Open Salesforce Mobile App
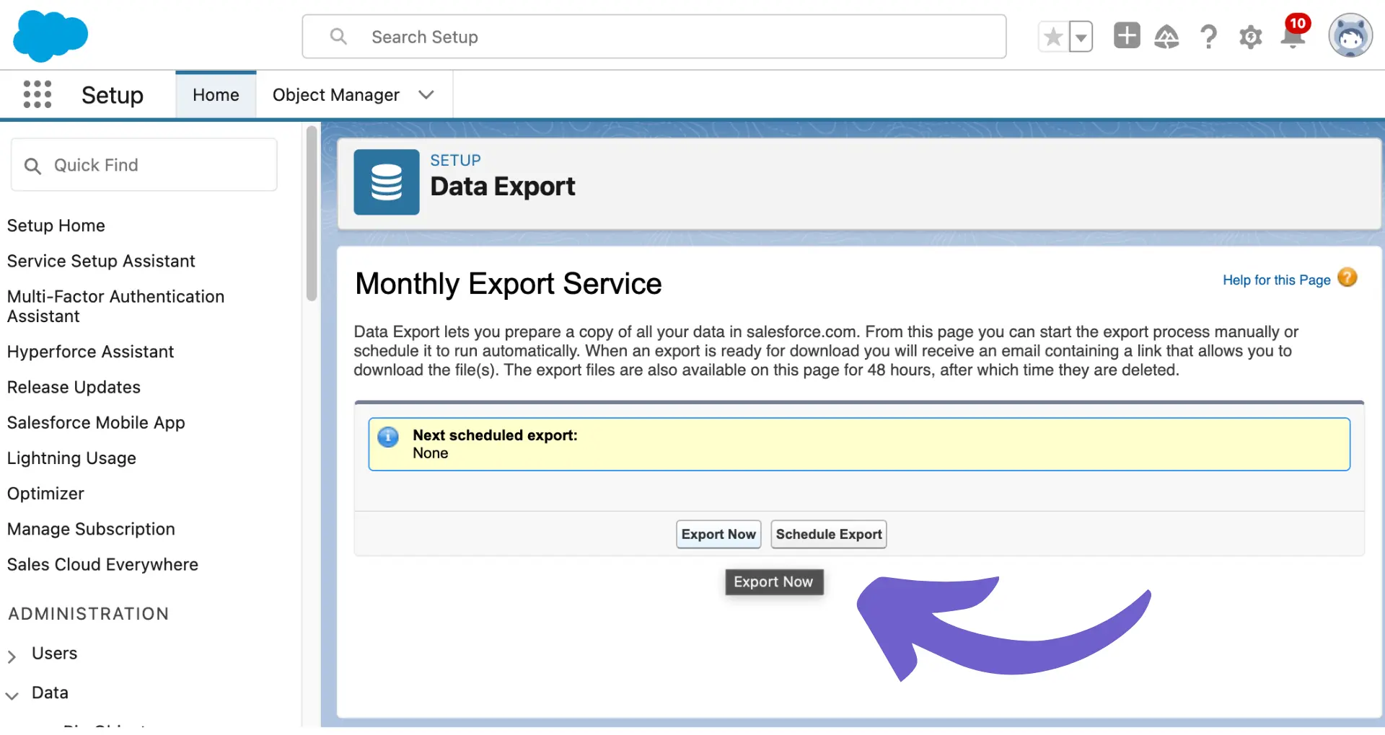This screenshot has height=735, width=1385. pos(96,422)
